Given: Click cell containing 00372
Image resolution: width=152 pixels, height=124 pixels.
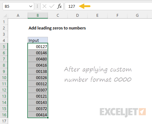Looking at the screenshot, I should coord(38,108).
